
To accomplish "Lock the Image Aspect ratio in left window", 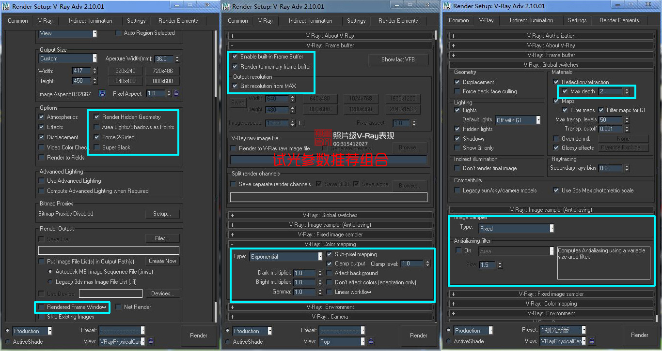I will 102,93.
